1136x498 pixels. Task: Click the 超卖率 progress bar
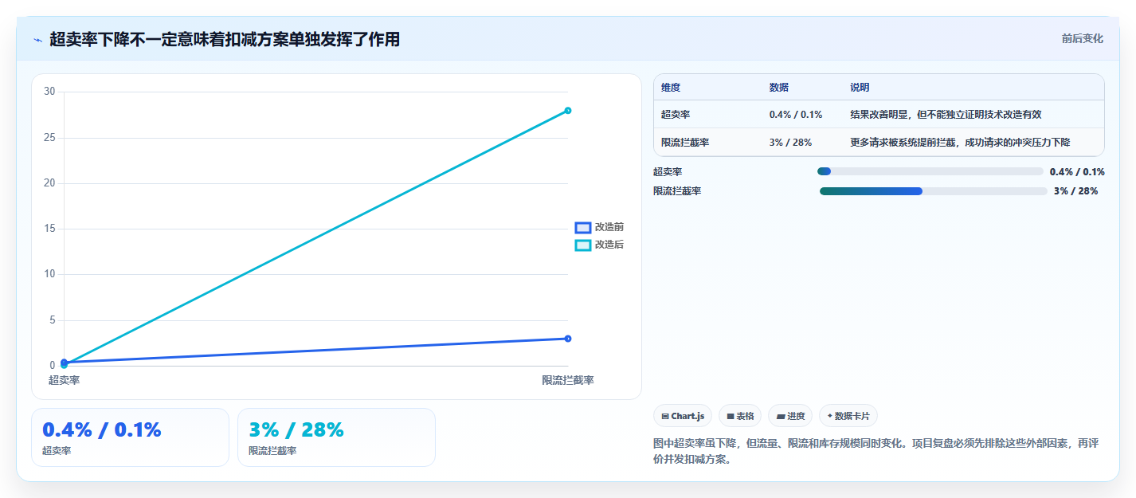tap(930, 171)
